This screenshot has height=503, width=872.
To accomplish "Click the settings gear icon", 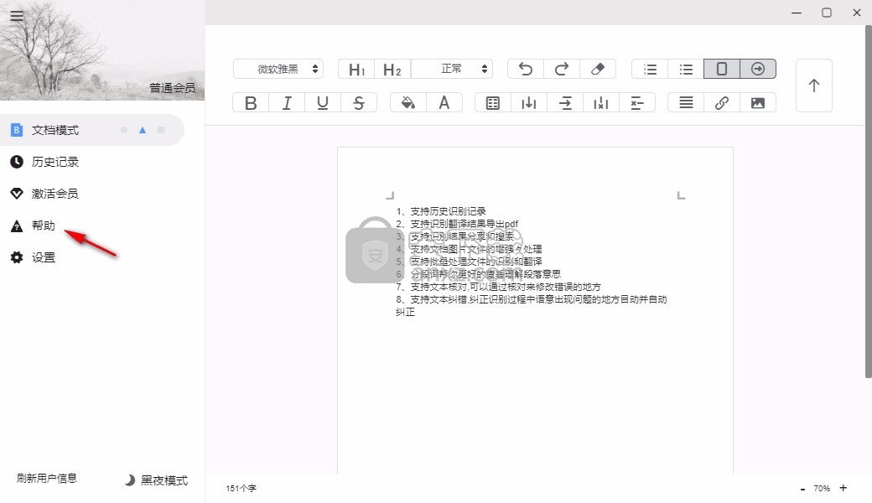I will tap(17, 257).
